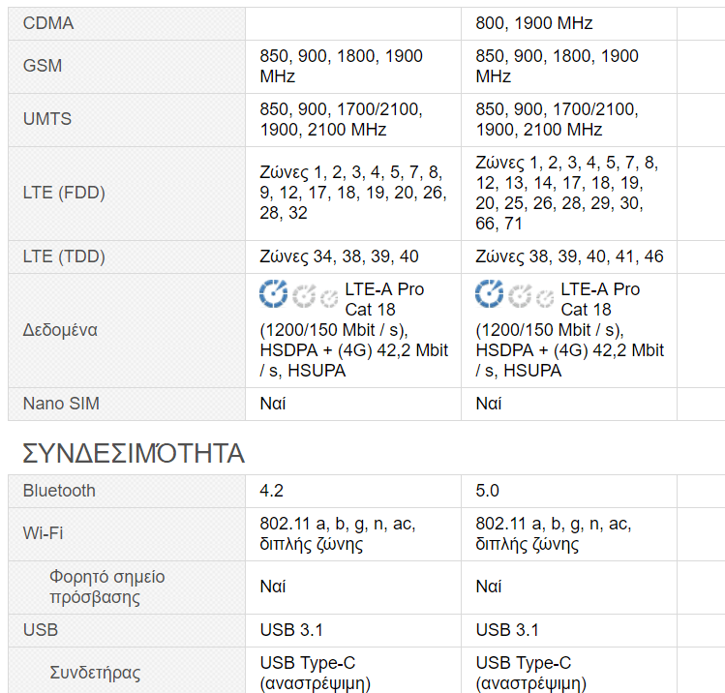This screenshot has height=693, width=725.
Task: Select the LTE (FDD) row label
Action: pyautogui.click(x=64, y=193)
